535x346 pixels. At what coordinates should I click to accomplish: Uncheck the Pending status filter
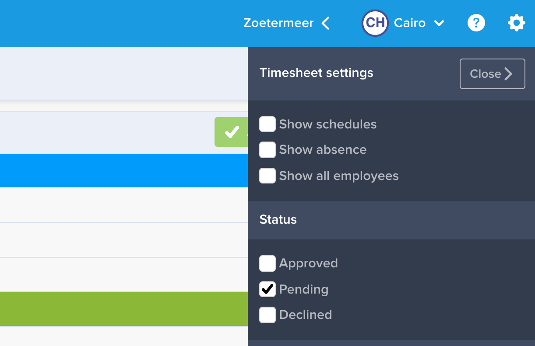point(267,289)
